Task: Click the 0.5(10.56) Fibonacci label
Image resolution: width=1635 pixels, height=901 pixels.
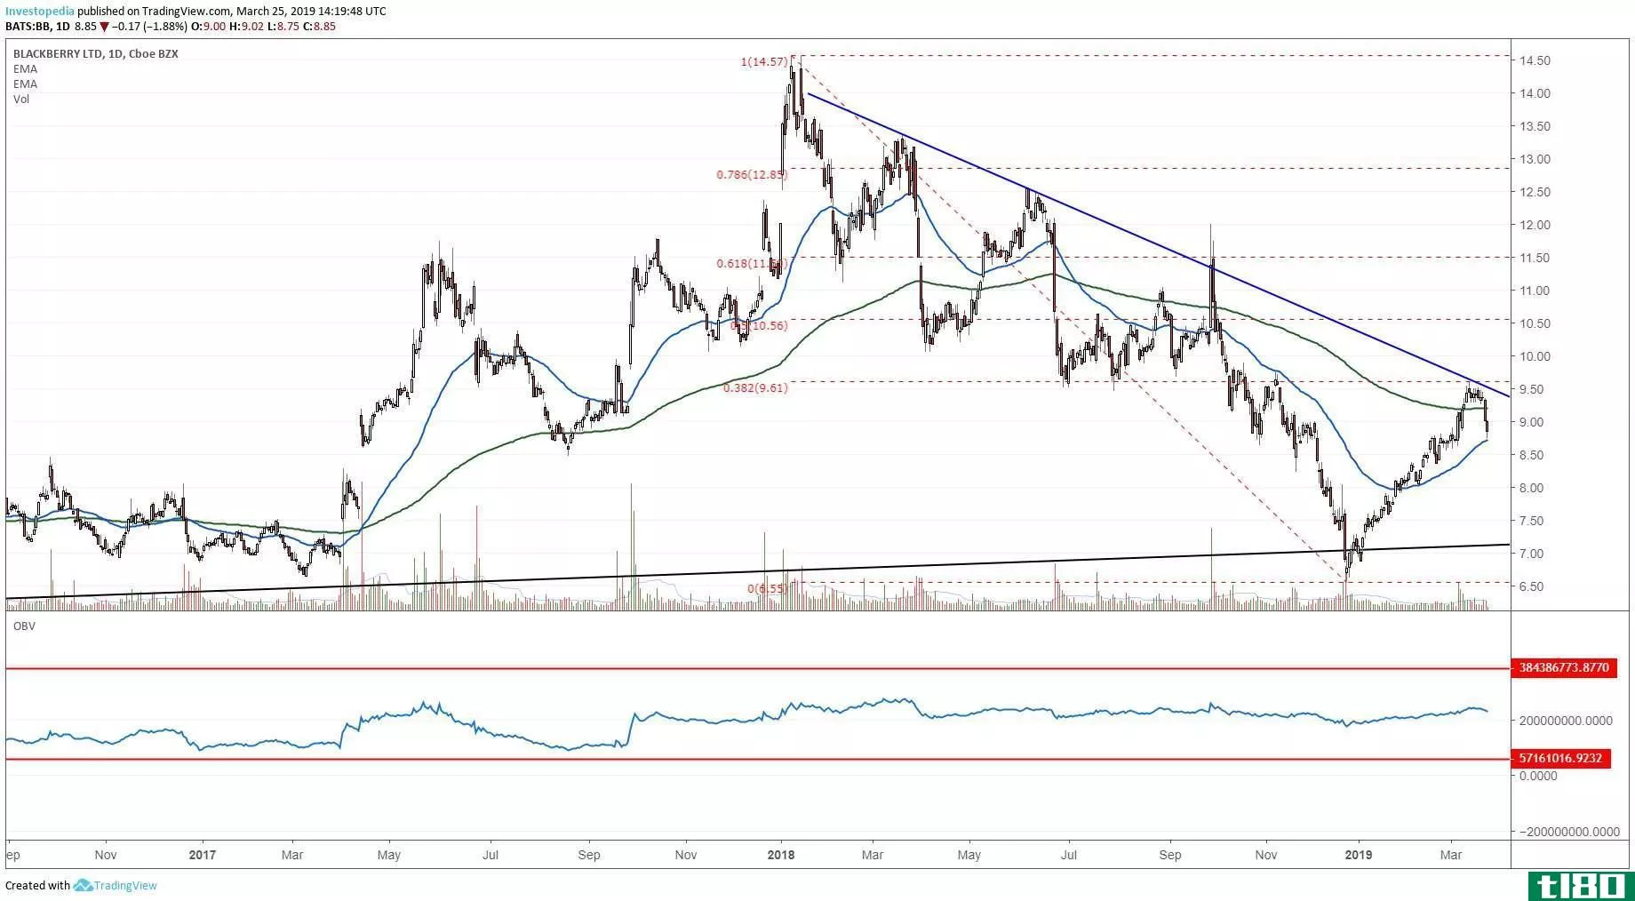Action: click(759, 326)
